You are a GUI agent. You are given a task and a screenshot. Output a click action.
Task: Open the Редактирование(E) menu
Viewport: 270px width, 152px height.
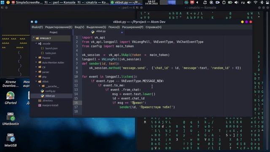[59, 27]
